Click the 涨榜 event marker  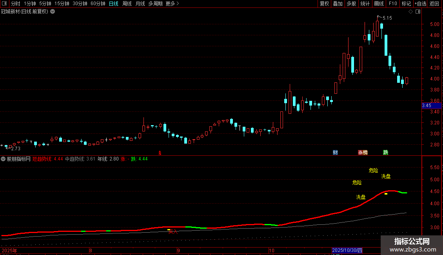[363, 152]
